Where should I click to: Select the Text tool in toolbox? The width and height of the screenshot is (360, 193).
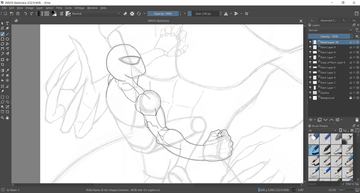(7, 23)
